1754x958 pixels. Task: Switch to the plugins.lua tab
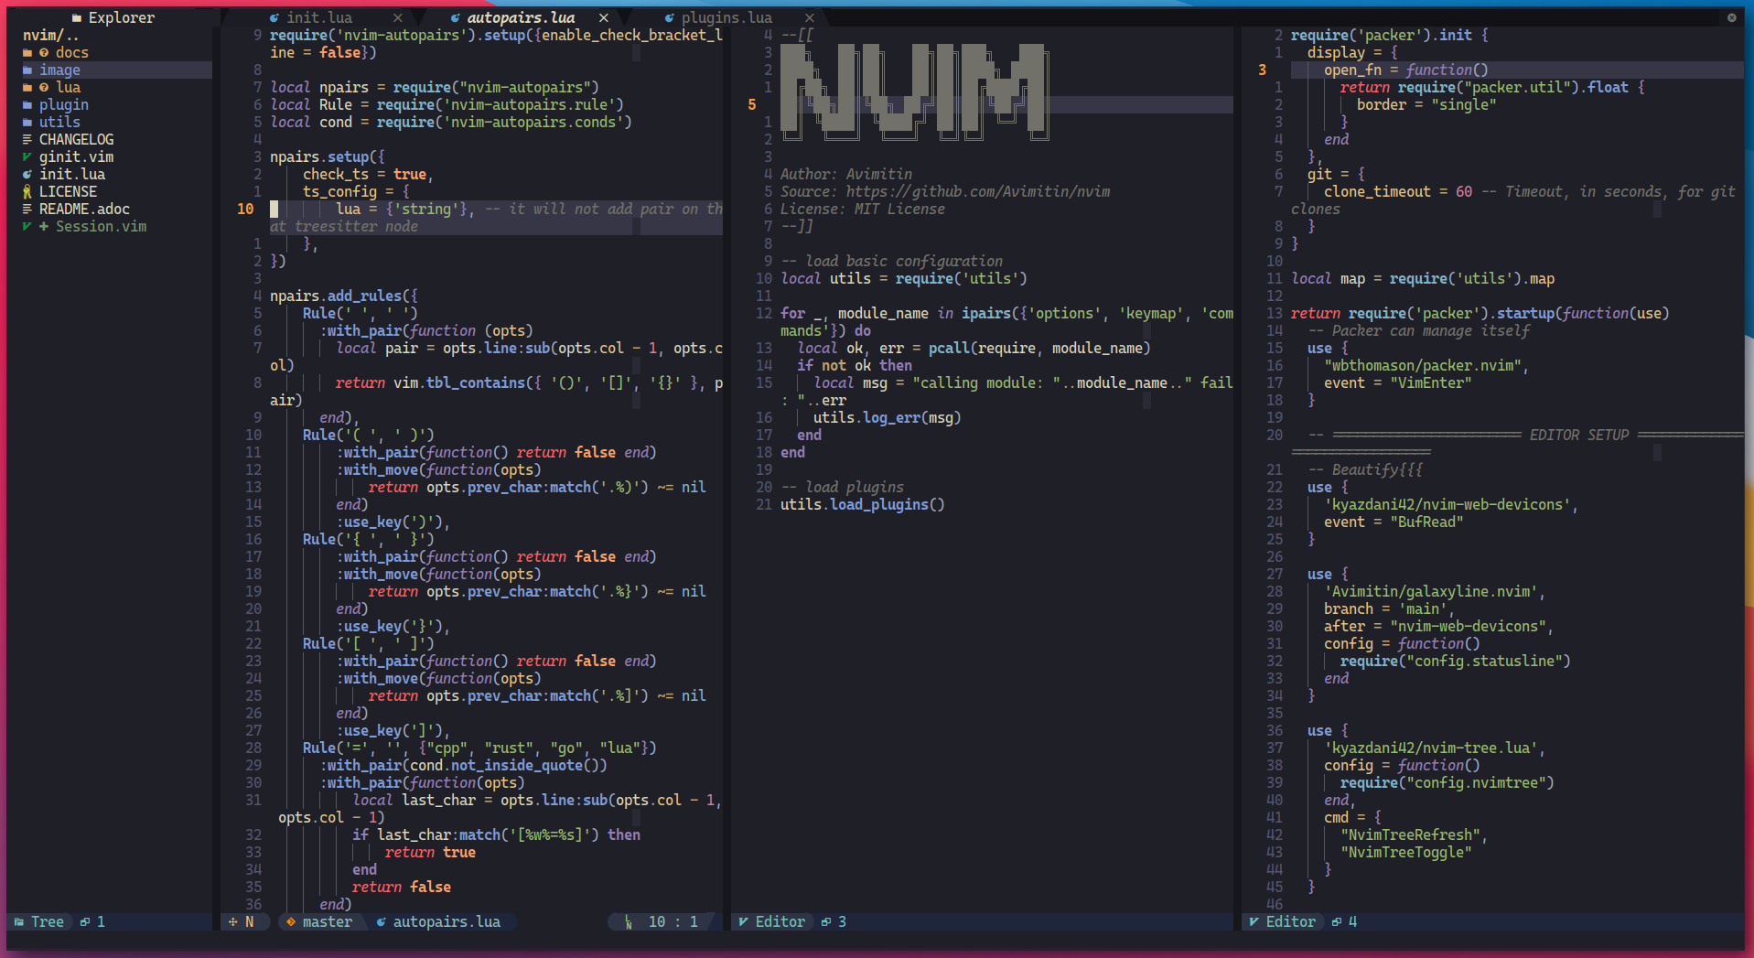pos(726,18)
